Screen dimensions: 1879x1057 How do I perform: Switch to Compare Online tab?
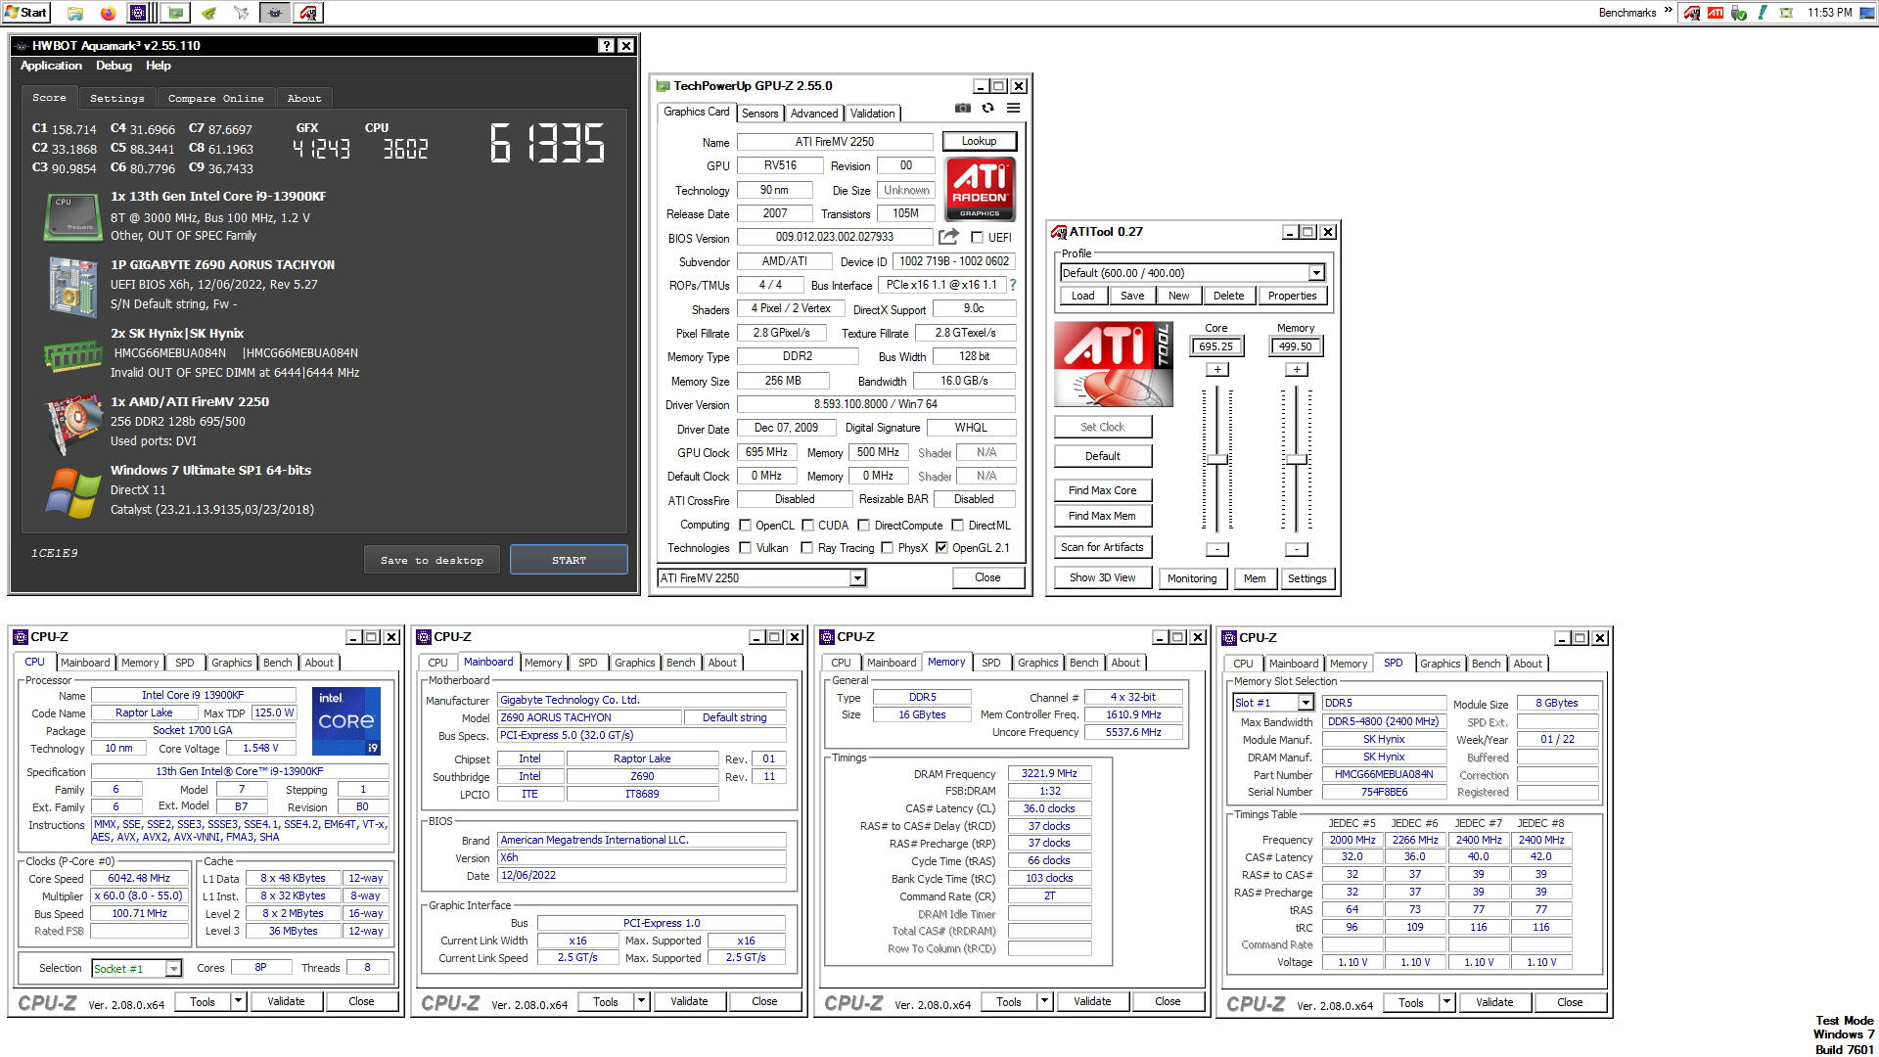pos(215,98)
